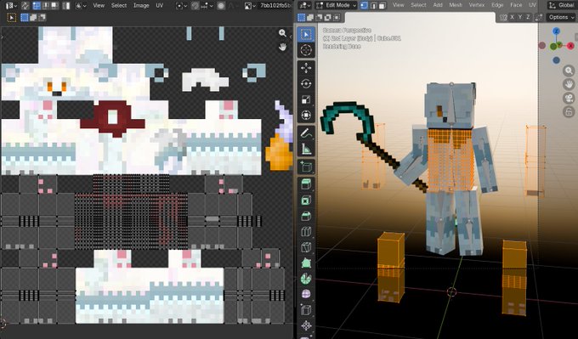This screenshot has height=339, width=578.
Task: Click the blue Z axis gizmo ball
Action: pos(557,31)
